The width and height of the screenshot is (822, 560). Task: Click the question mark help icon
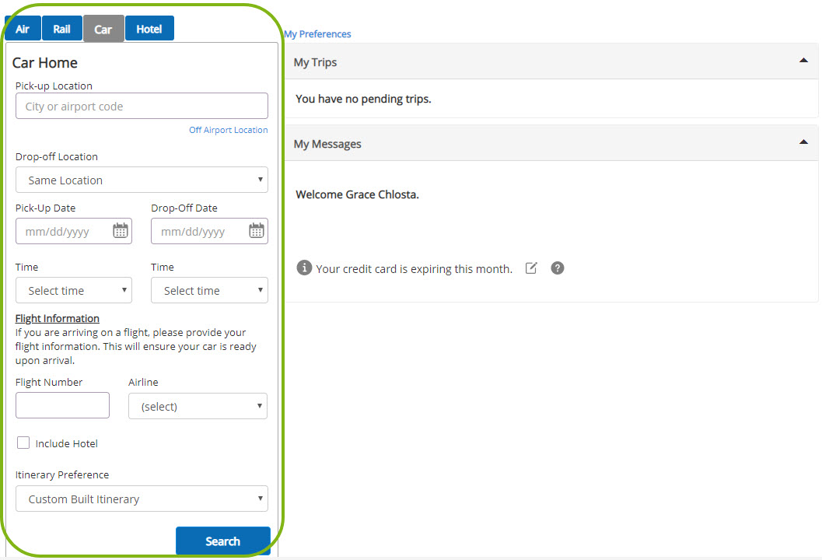coord(558,268)
